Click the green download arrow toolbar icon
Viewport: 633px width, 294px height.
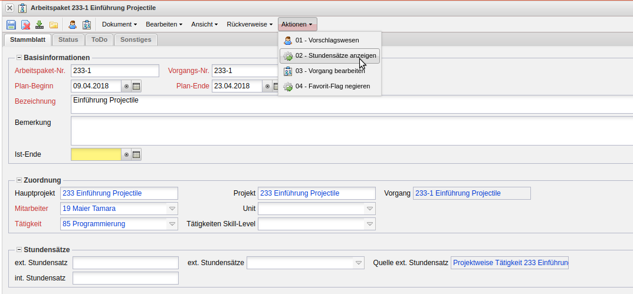[x=40, y=25]
